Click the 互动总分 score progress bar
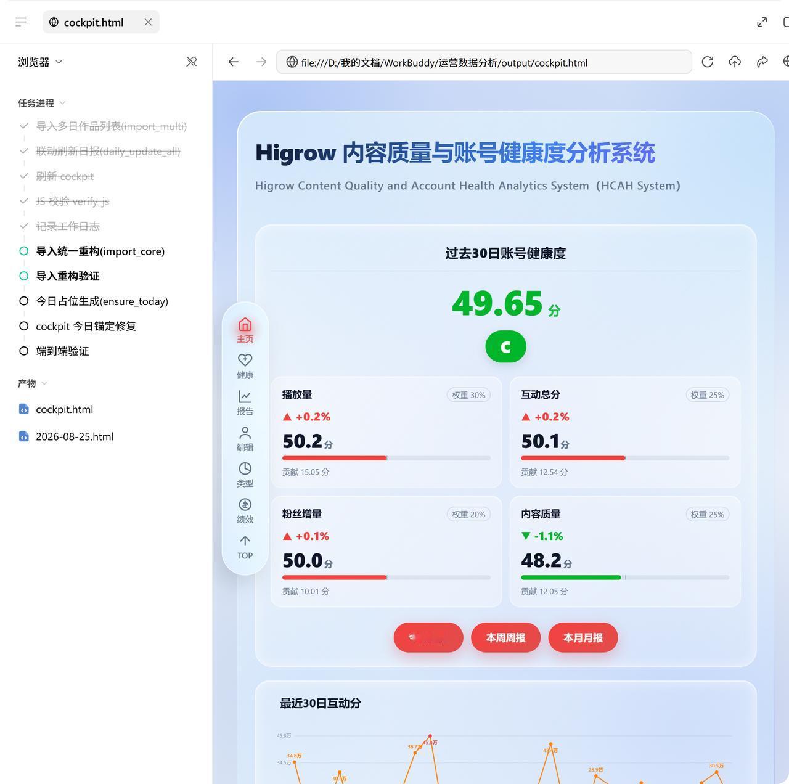This screenshot has width=789, height=784. pyautogui.click(x=625, y=458)
